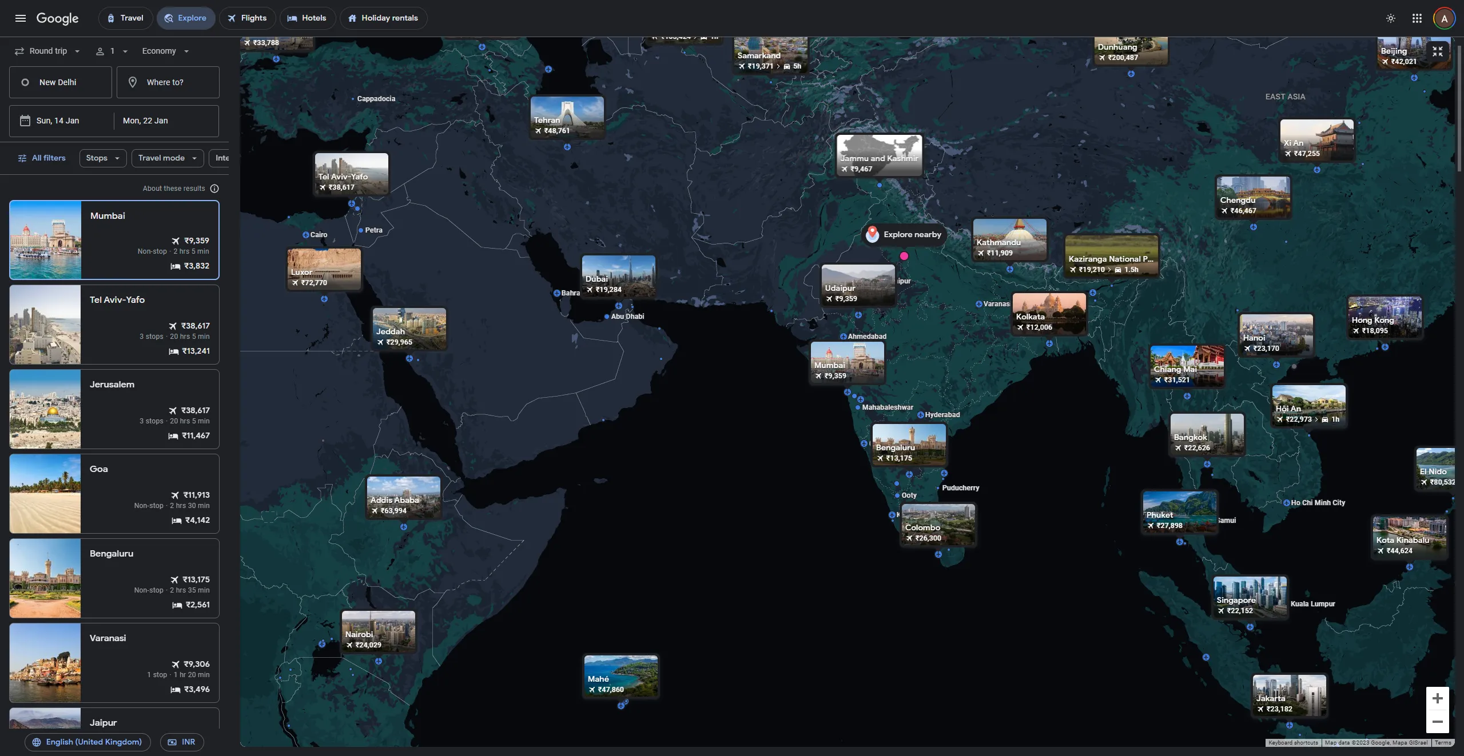Open the Kathmandu map card

coord(1010,240)
